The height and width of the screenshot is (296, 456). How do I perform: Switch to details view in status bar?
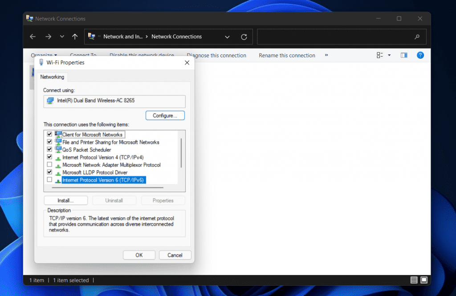(x=414, y=280)
